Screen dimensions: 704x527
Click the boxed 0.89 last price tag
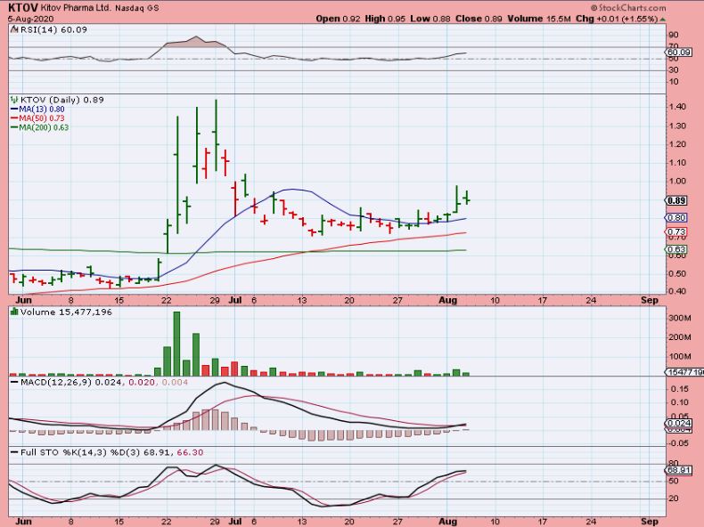pyautogui.click(x=676, y=200)
